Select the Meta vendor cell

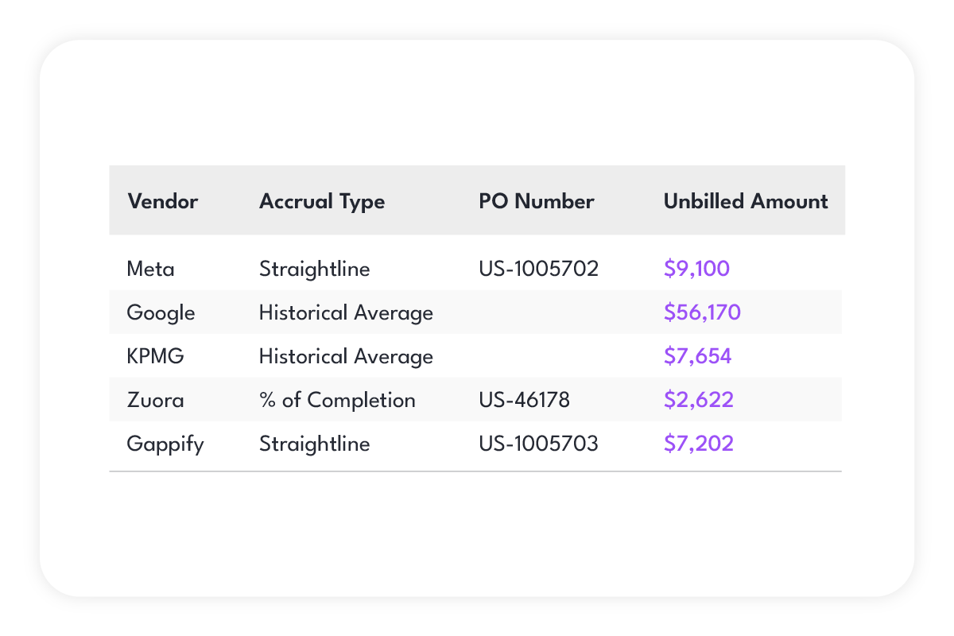150,269
